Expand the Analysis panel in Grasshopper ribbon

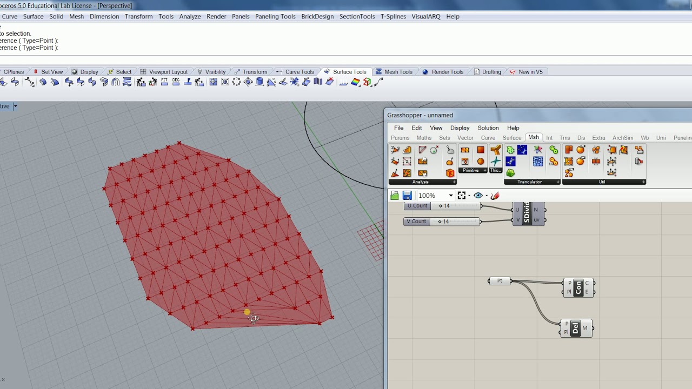[x=454, y=182]
